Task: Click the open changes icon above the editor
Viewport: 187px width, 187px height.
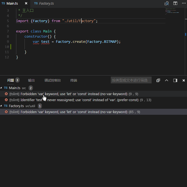Action: click(x=167, y=4)
